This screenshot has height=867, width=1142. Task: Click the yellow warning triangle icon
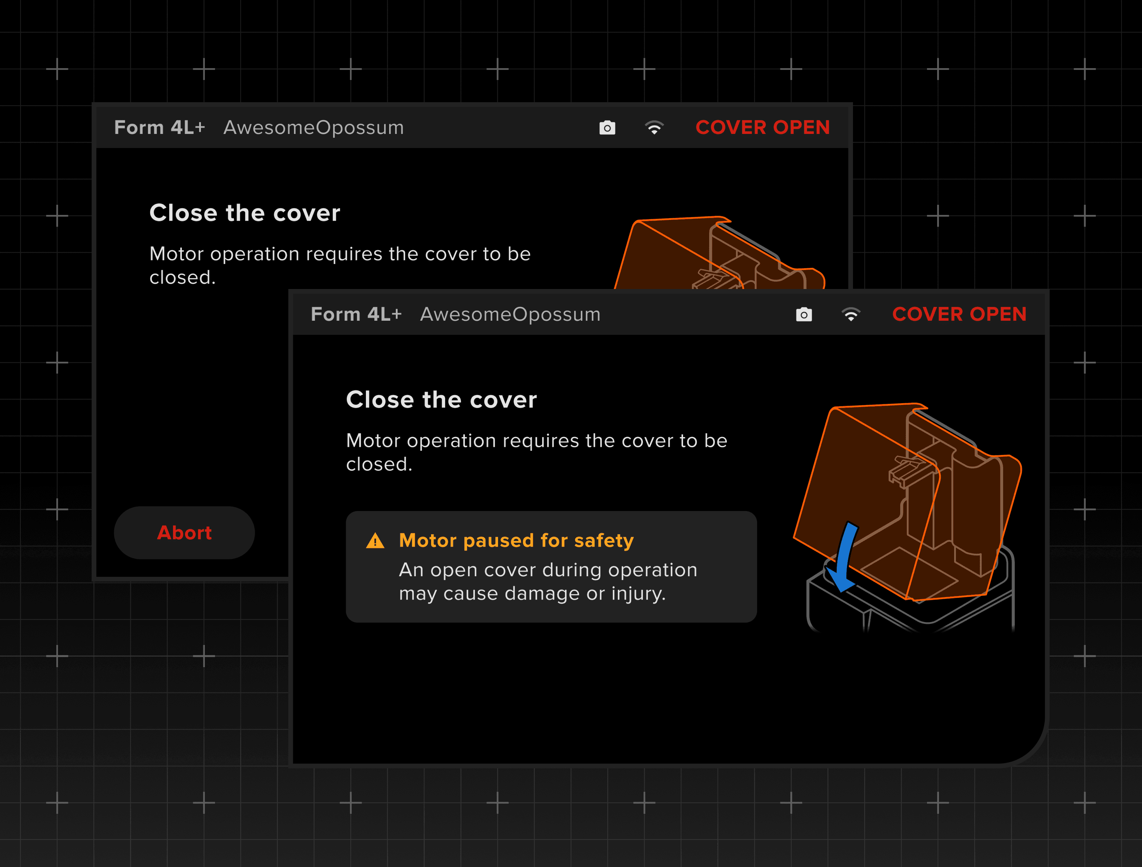pos(375,541)
